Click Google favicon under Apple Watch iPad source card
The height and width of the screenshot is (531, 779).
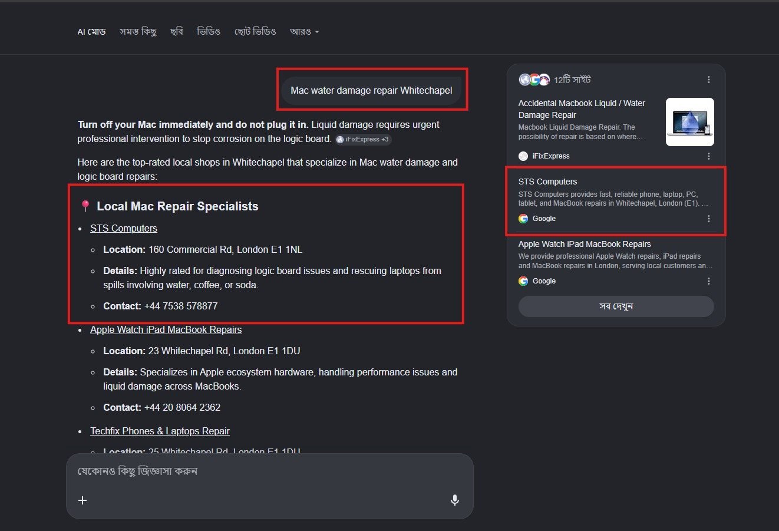click(523, 281)
